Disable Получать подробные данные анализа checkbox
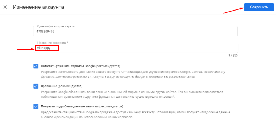 (x=36, y=106)
